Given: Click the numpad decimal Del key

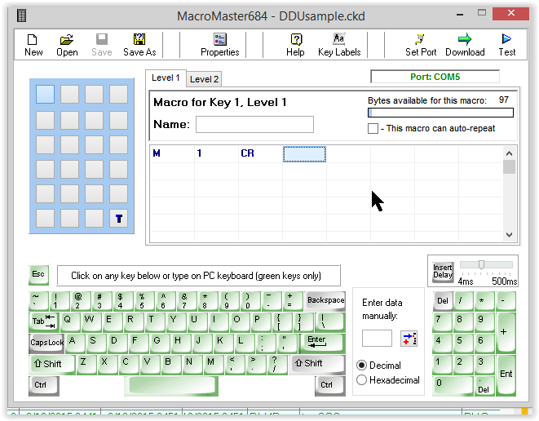Looking at the screenshot, I should click(484, 386).
